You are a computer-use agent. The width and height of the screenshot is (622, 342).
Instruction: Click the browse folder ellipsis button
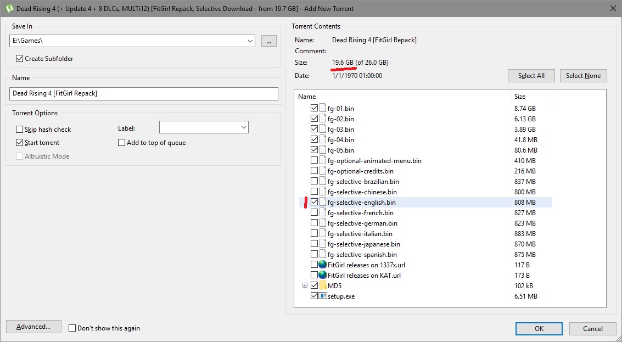[268, 41]
